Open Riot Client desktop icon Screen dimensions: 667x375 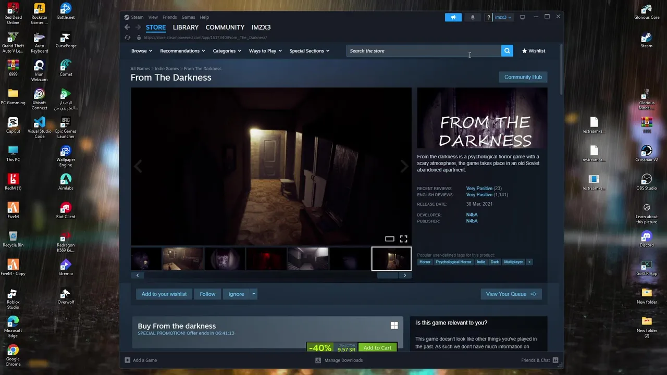tap(66, 211)
